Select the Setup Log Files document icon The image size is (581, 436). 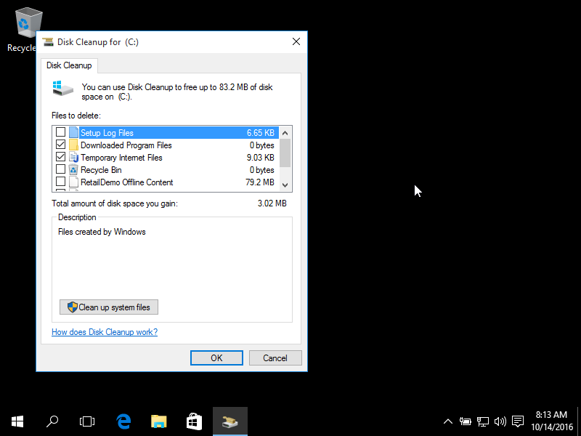coord(72,132)
